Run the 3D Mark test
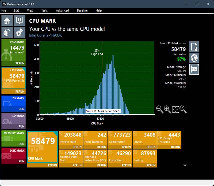 pos(21,126)
